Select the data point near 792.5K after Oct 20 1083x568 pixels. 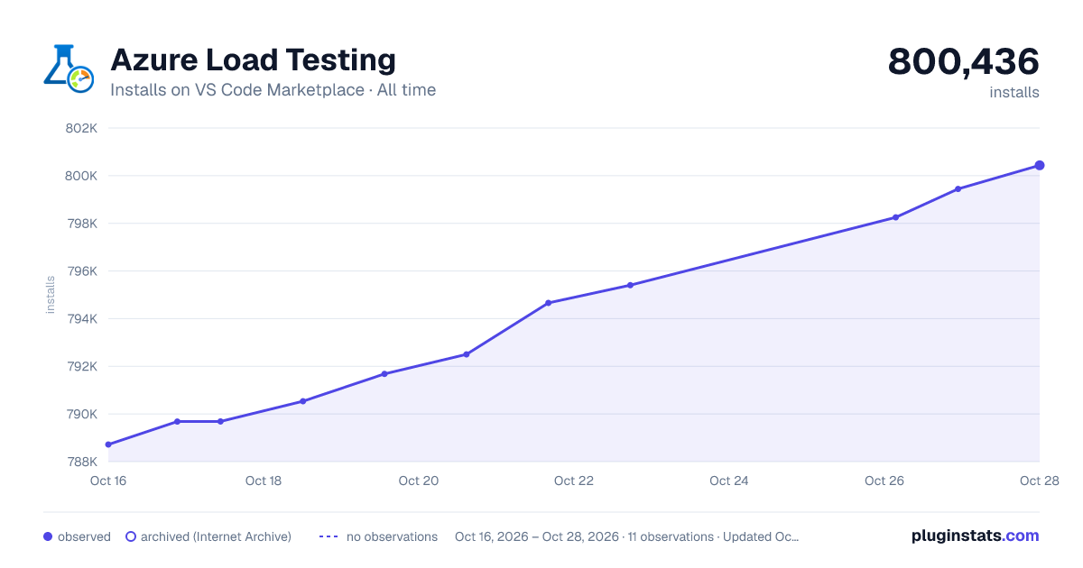466,354
